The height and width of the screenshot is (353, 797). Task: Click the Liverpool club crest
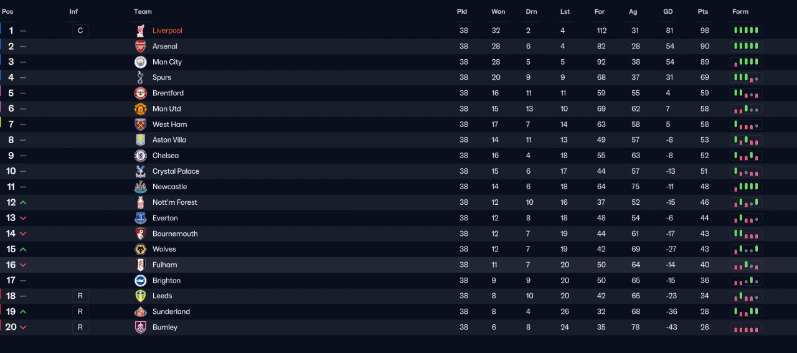pyautogui.click(x=141, y=31)
